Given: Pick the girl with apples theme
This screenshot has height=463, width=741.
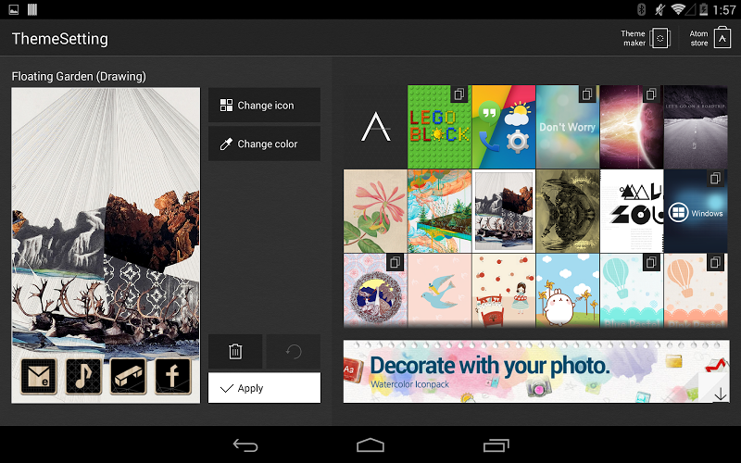Looking at the screenshot, I should click(504, 291).
